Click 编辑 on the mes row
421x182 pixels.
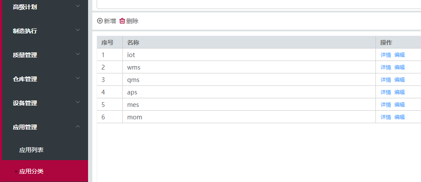pyautogui.click(x=400, y=105)
